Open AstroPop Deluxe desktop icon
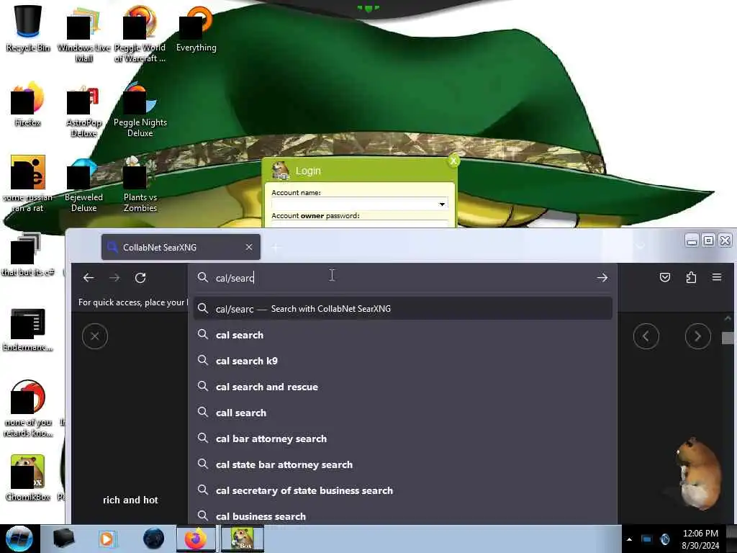Screen dimensions: 737x553 click(83, 111)
